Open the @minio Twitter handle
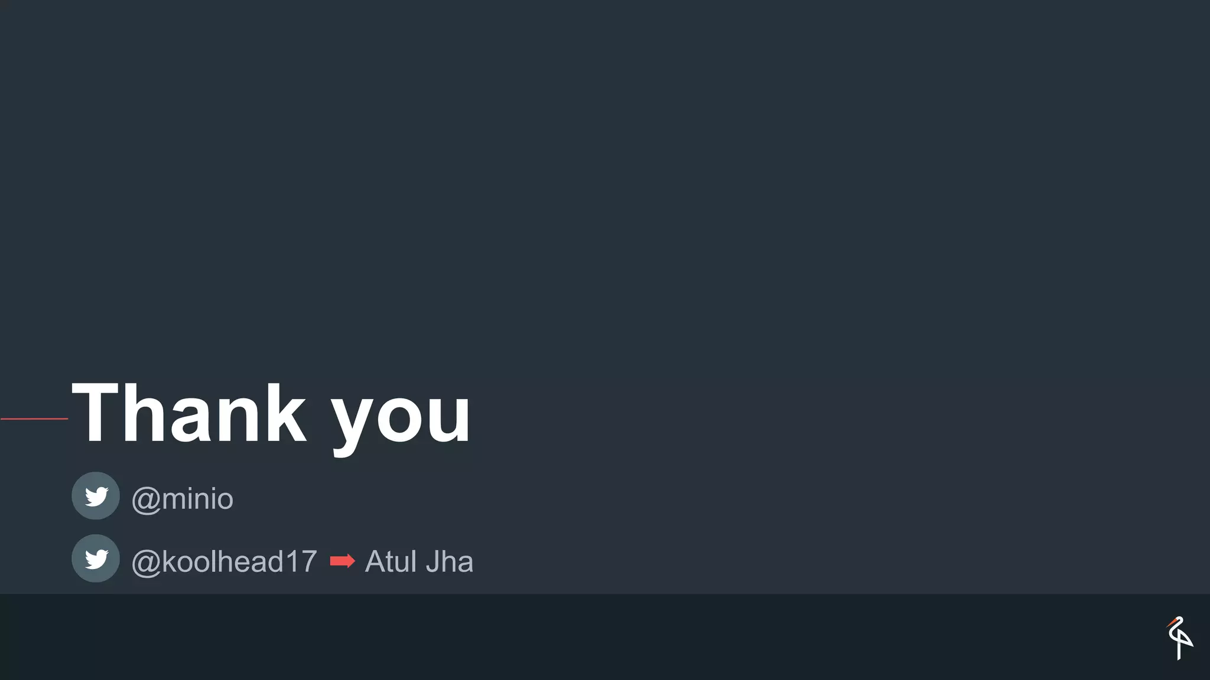Screen dimensions: 1210x680 183,499
